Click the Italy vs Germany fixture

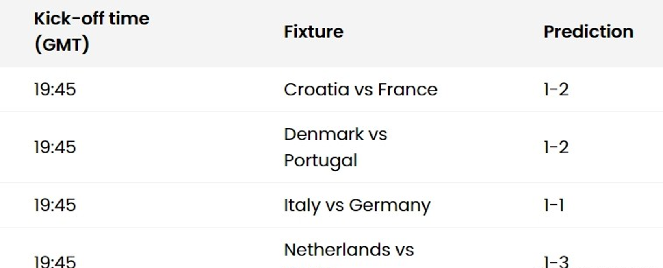pyautogui.click(x=357, y=205)
